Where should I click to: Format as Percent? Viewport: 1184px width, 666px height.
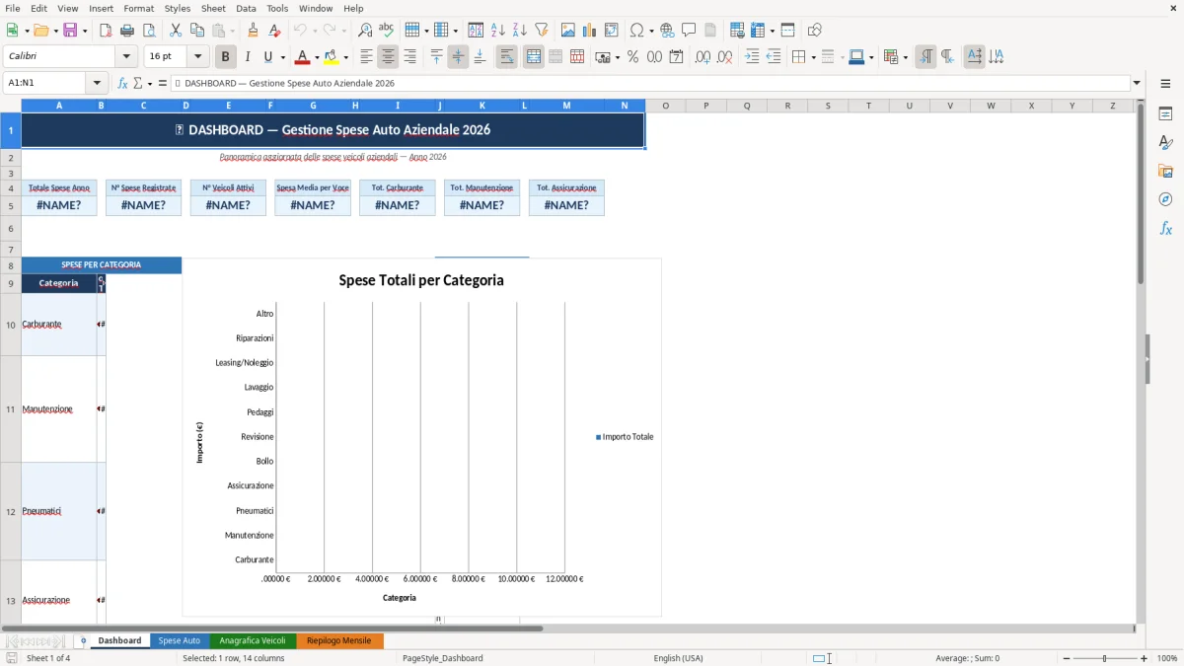click(632, 57)
